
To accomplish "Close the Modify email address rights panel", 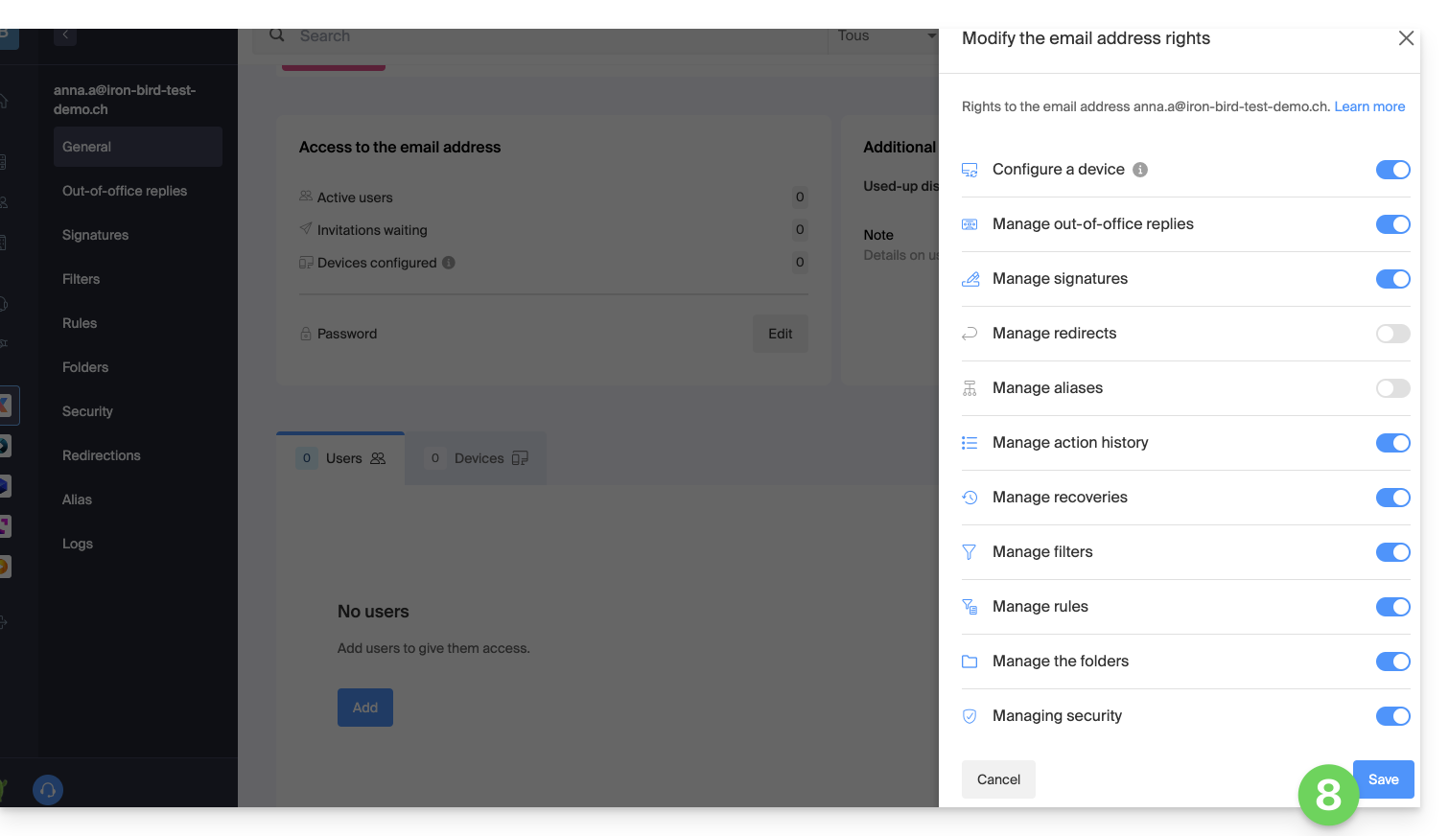I will [x=1406, y=38].
